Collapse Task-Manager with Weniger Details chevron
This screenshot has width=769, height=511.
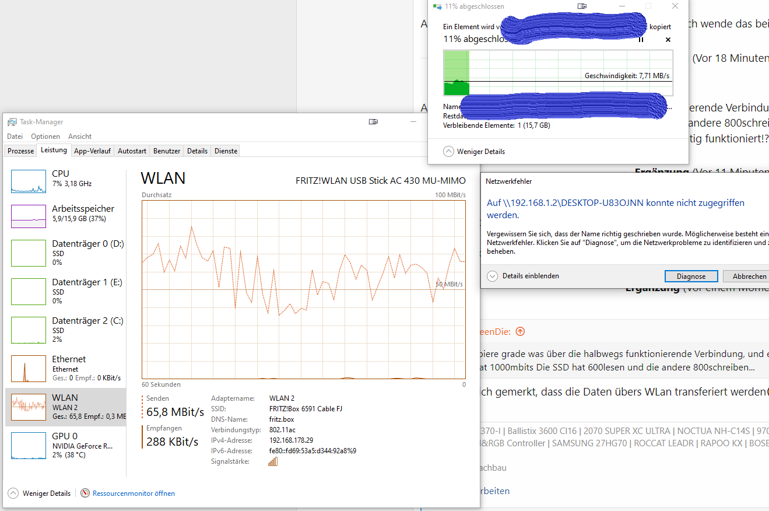point(13,493)
